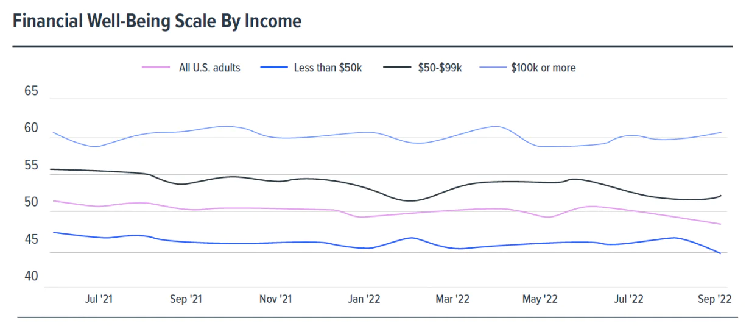Select the Sep '21 x-axis label
749x326 pixels.
pyautogui.click(x=186, y=299)
